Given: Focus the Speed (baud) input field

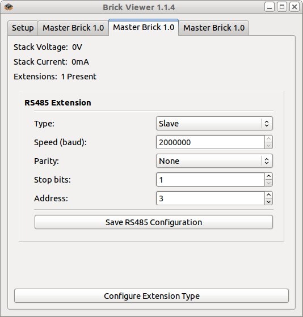Looking at the screenshot, I should click(211, 142).
